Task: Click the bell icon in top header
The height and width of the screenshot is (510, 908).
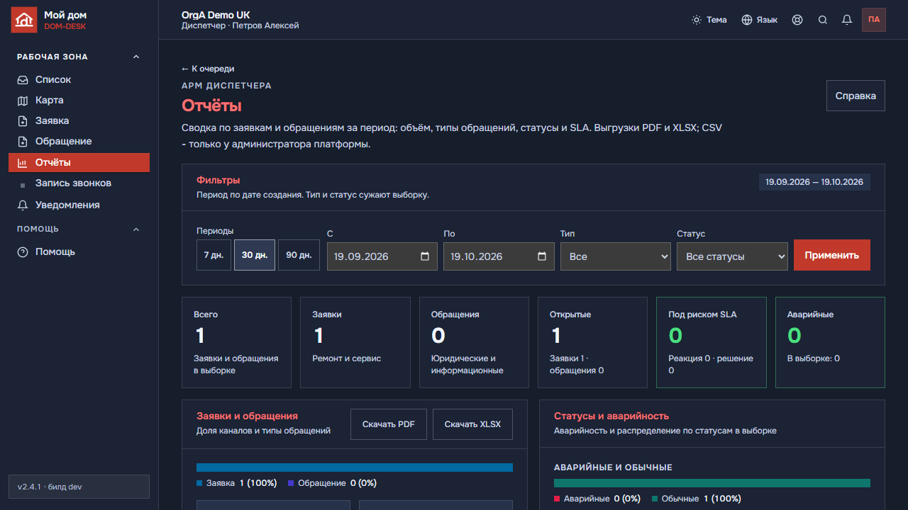Action: click(x=847, y=20)
